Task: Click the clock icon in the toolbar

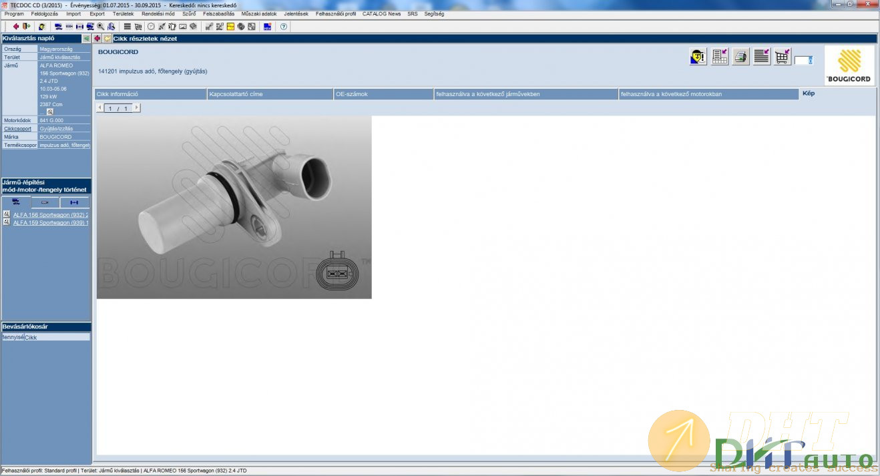Action: (151, 27)
